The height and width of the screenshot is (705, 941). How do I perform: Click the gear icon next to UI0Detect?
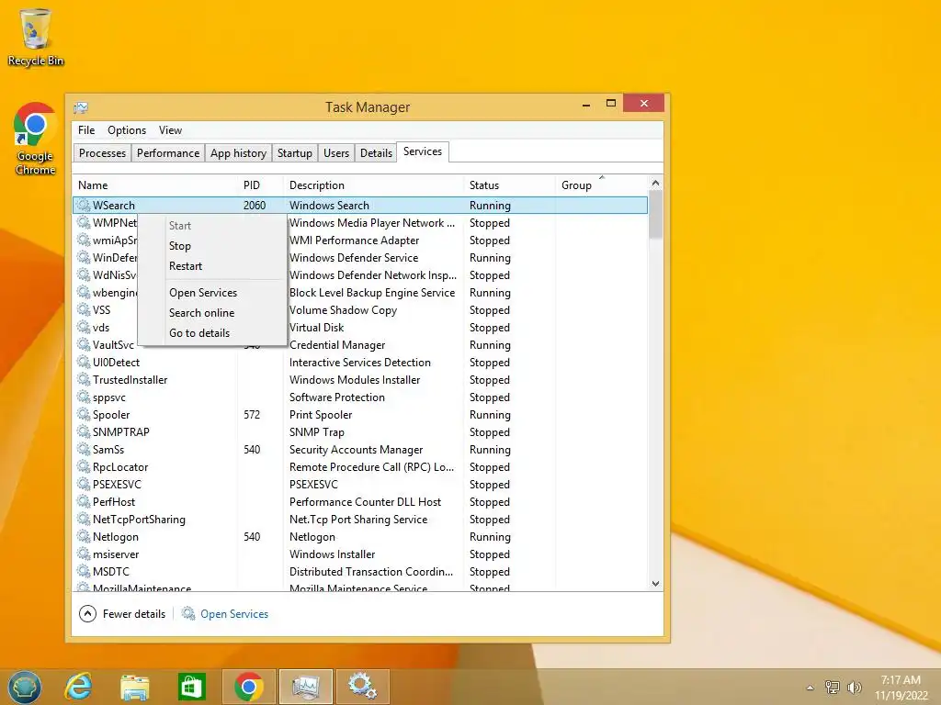(x=84, y=362)
